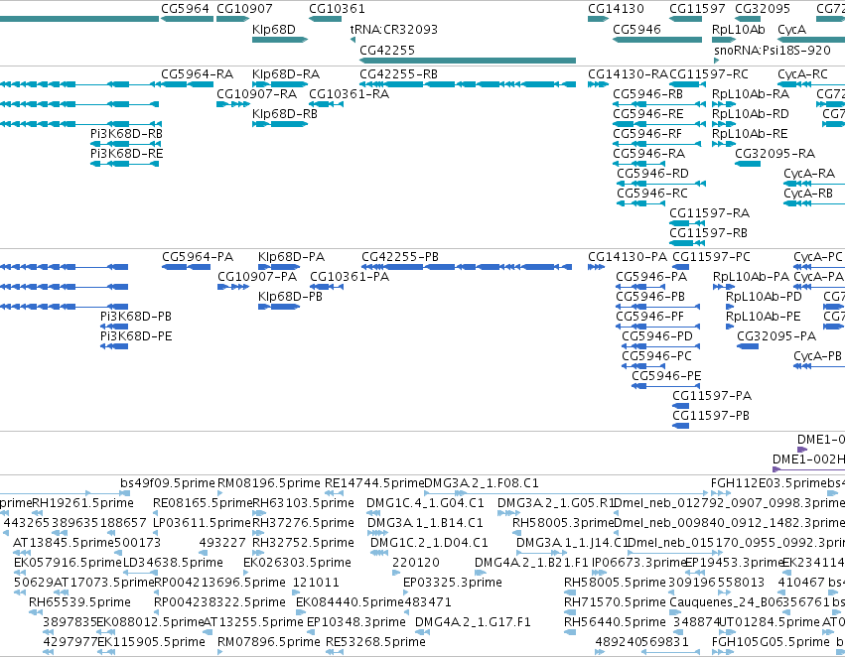Screen dimensions: 845x657
Task: Click the Pi3K68D-RB transcript label
Action: [x=126, y=134]
